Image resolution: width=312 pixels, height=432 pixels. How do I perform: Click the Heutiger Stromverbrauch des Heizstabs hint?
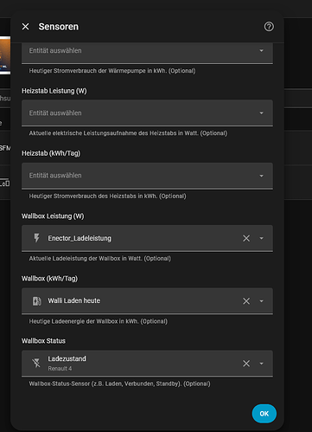(107, 196)
